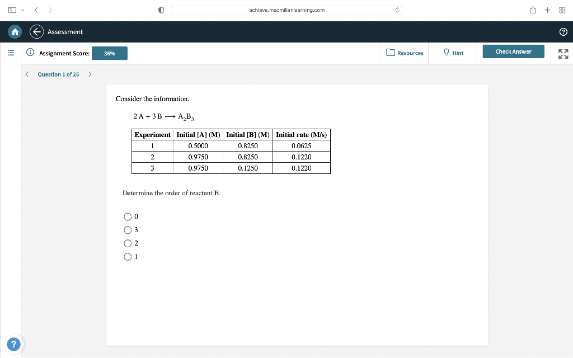Choose answer 1 for reactant B order

[128, 256]
